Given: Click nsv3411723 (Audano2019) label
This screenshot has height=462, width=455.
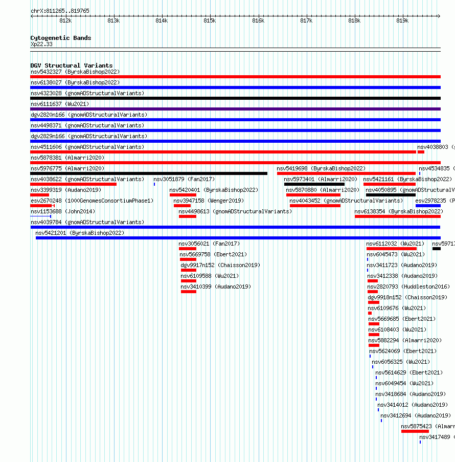Looking at the screenshot, I should (402, 266).
